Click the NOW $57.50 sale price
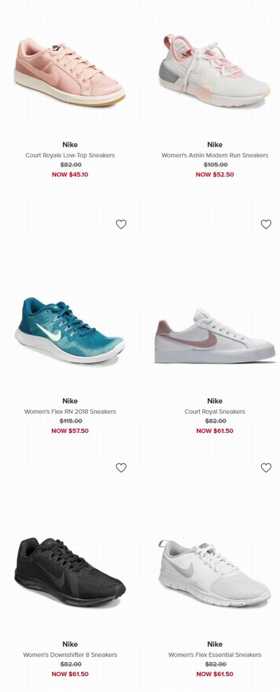280x692 pixels. coord(70,431)
